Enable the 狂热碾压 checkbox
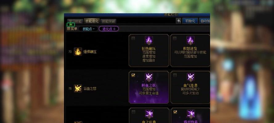The width and height of the screenshot is (274, 123). pos(133,38)
